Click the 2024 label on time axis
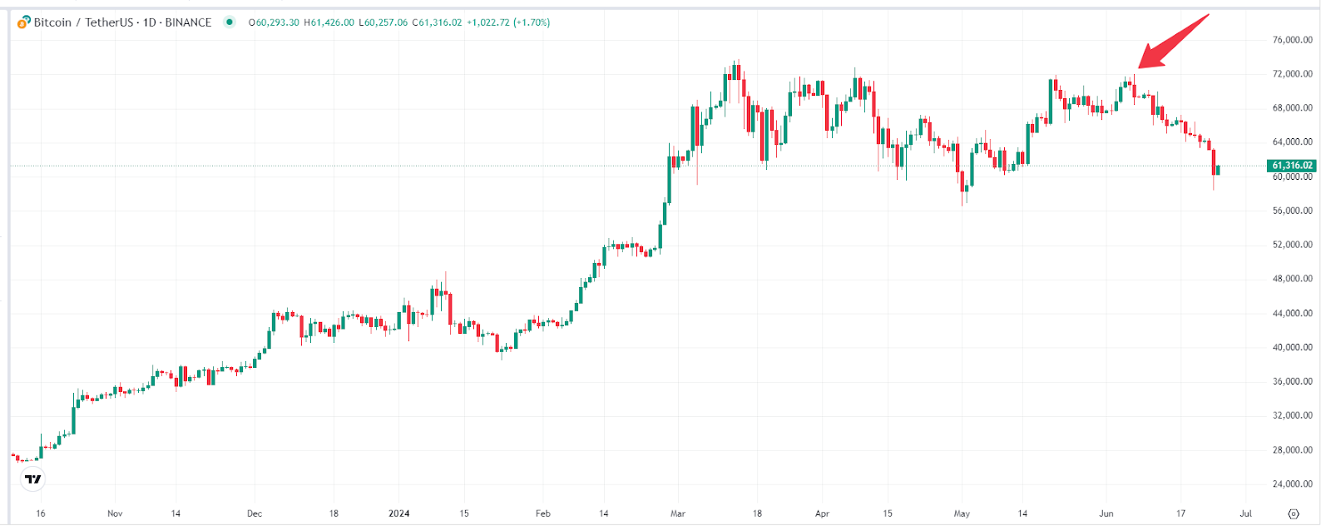The width and height of the screenshot is (1331, 531). click(x=399, y=514)
